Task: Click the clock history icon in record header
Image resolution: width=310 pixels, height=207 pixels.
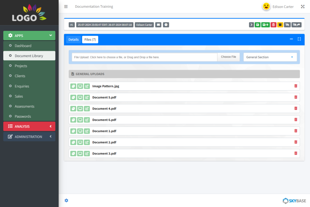Action: point(166,25)
